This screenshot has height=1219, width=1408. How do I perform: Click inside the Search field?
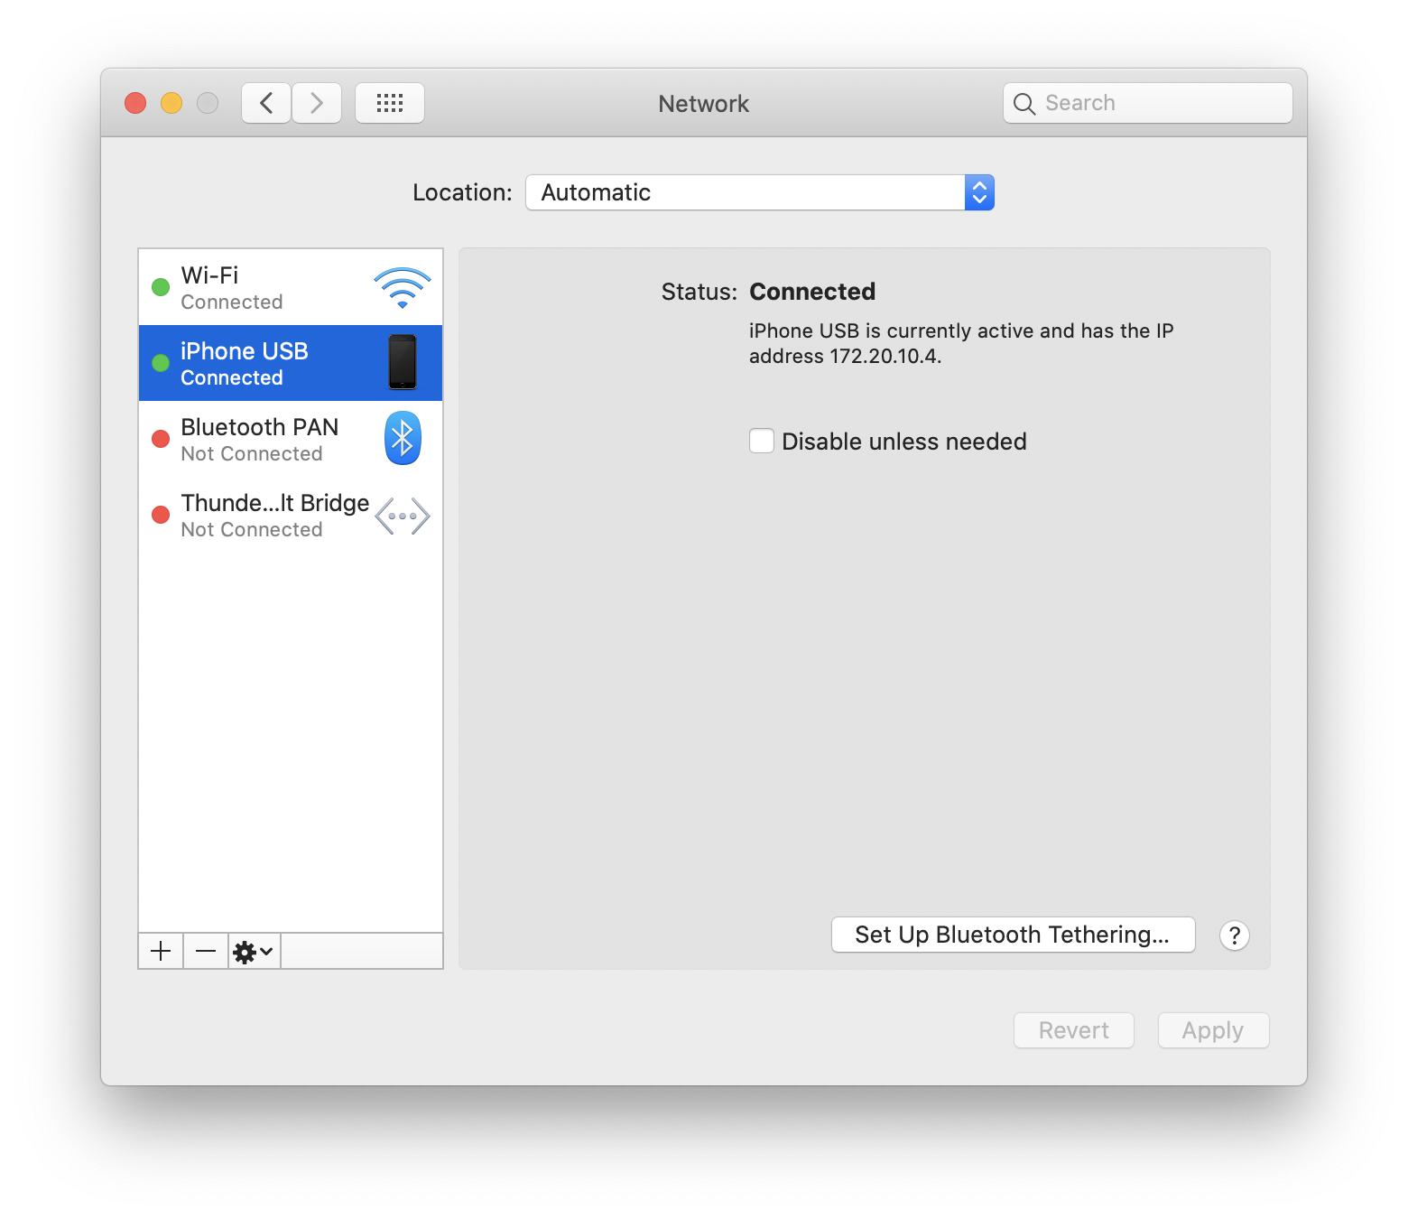click(1146, 103)
